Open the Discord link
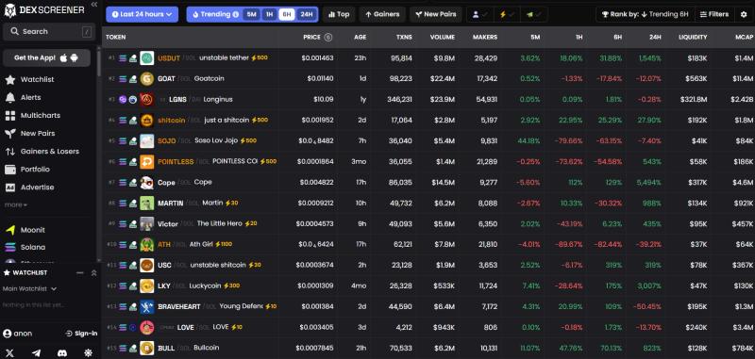Viewport: 755px width, 359px height. pos(62,352)
